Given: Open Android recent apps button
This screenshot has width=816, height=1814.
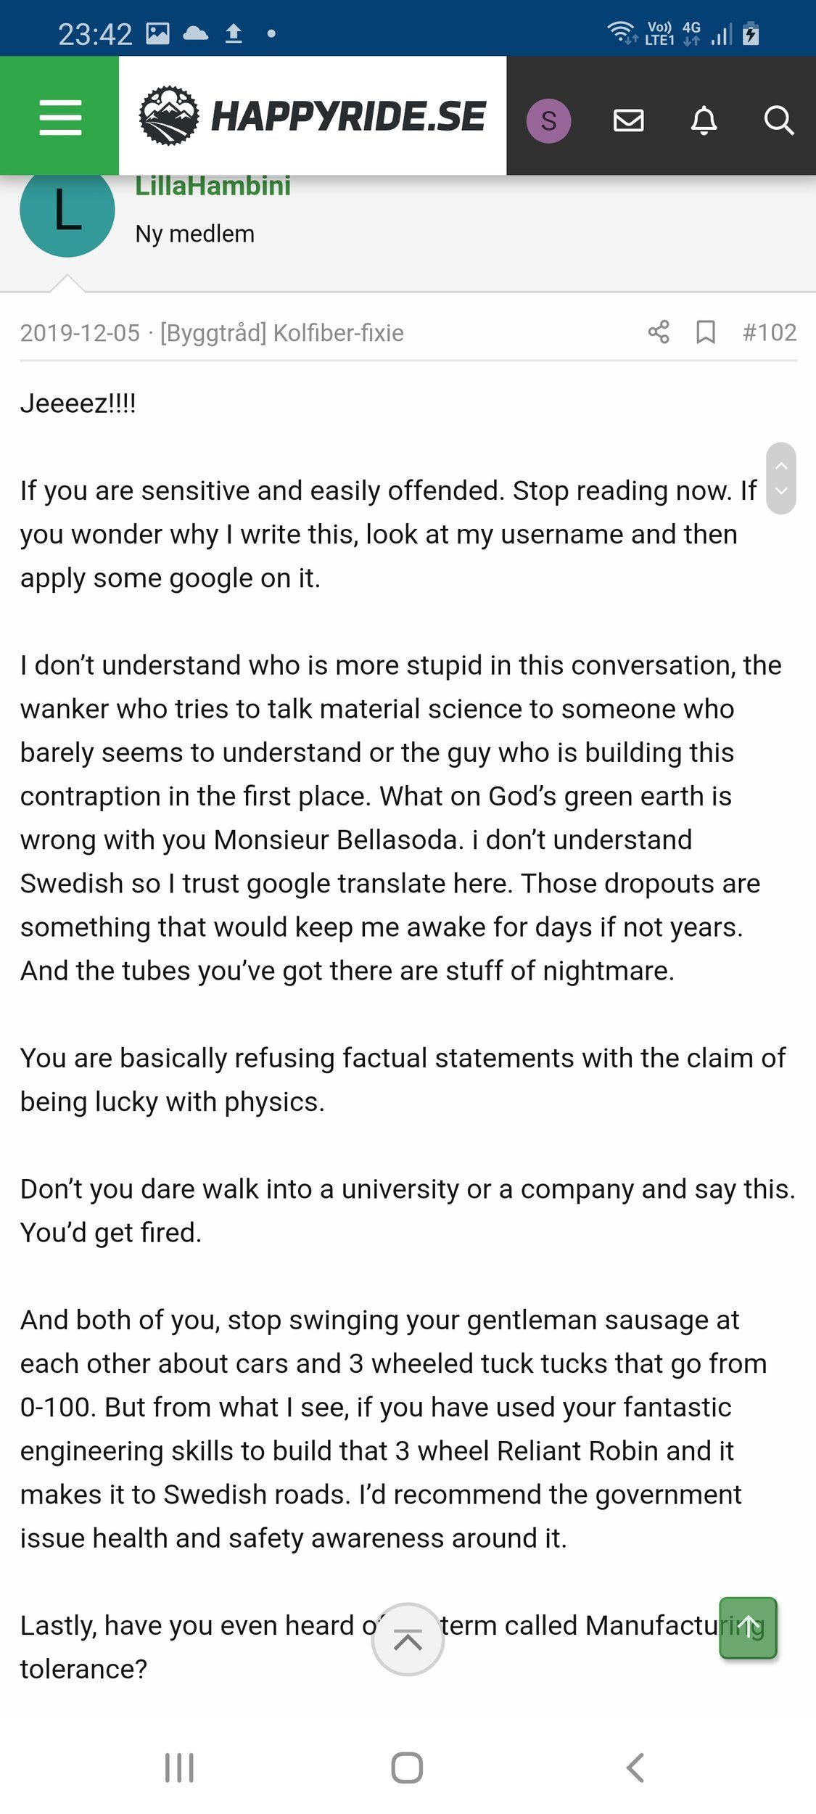Looking at the screenshot, I should [x=179, y=1768].
